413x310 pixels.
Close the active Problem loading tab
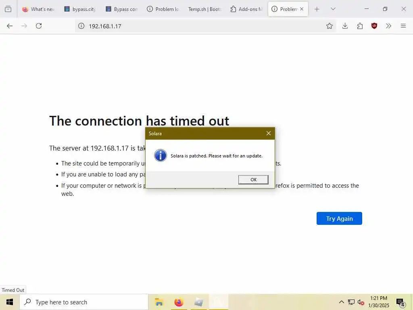coord(302,9)
